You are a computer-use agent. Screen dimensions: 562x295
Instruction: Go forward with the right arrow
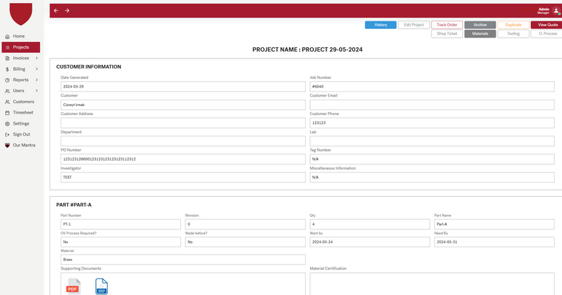67,11
